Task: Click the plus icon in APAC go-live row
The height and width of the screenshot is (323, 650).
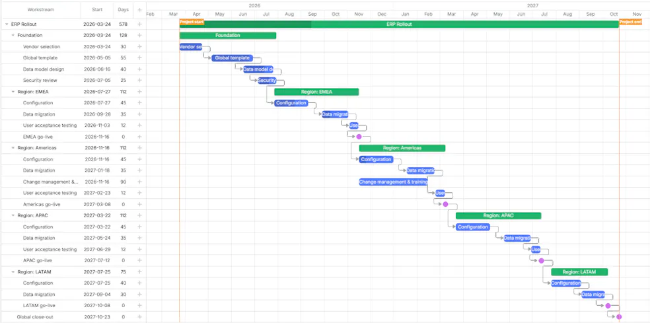Action: [x=139, y=260]
